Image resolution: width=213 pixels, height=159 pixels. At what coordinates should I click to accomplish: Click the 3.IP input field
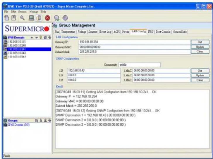(x=94, y=80)
